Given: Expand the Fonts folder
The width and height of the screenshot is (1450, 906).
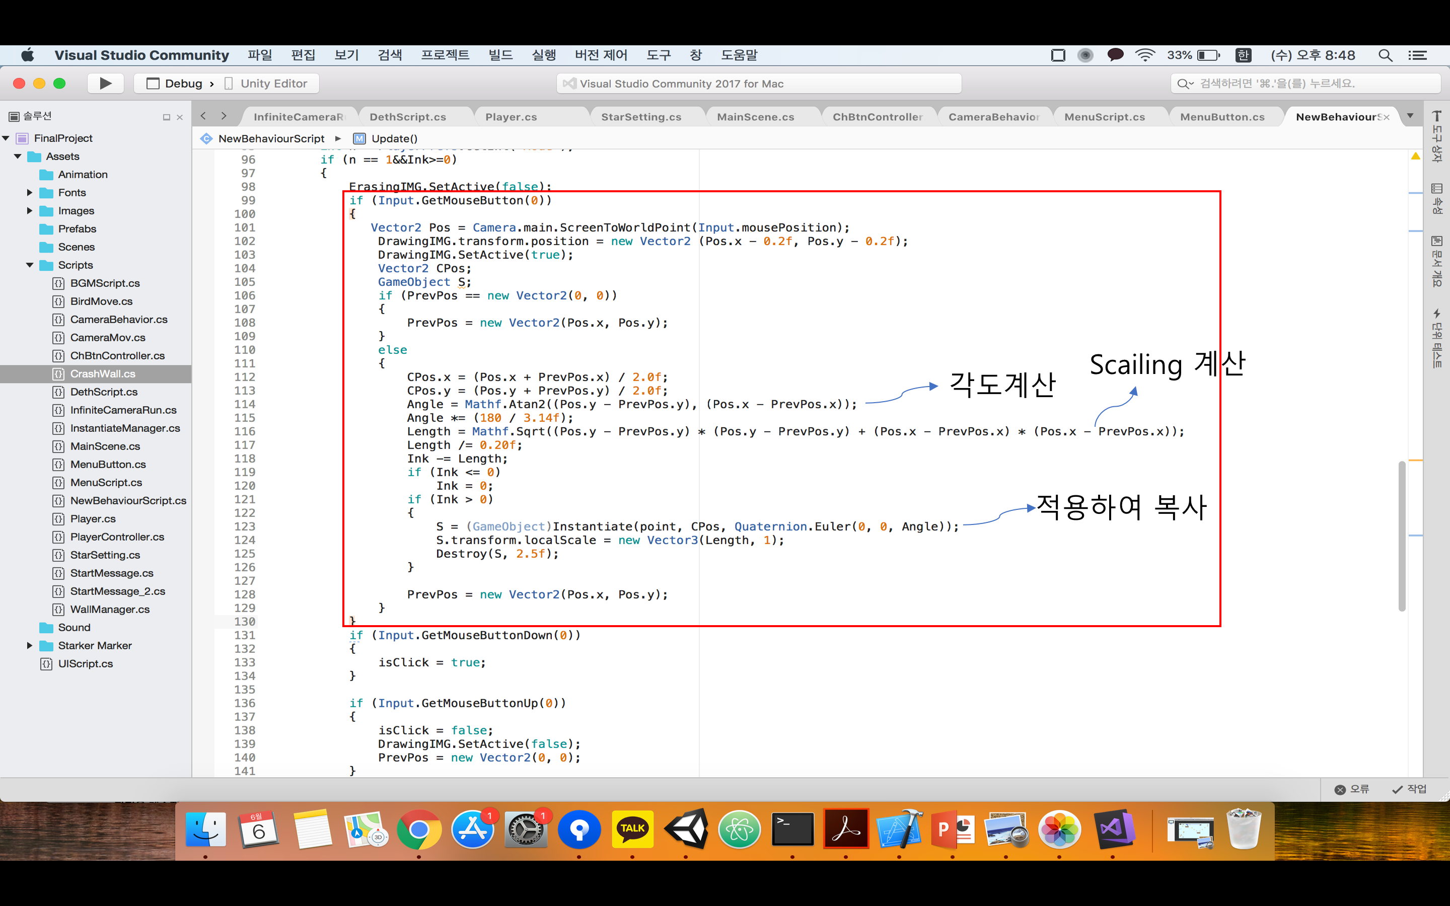Looking at the screenshot, I should 29,192.
